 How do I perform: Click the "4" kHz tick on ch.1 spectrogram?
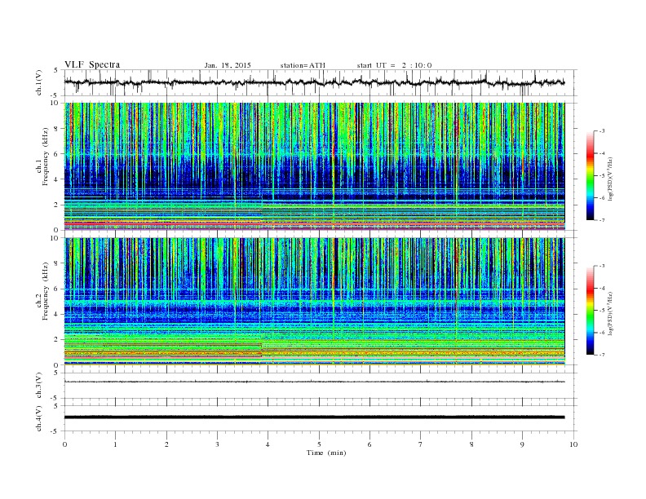pos(57,179)
